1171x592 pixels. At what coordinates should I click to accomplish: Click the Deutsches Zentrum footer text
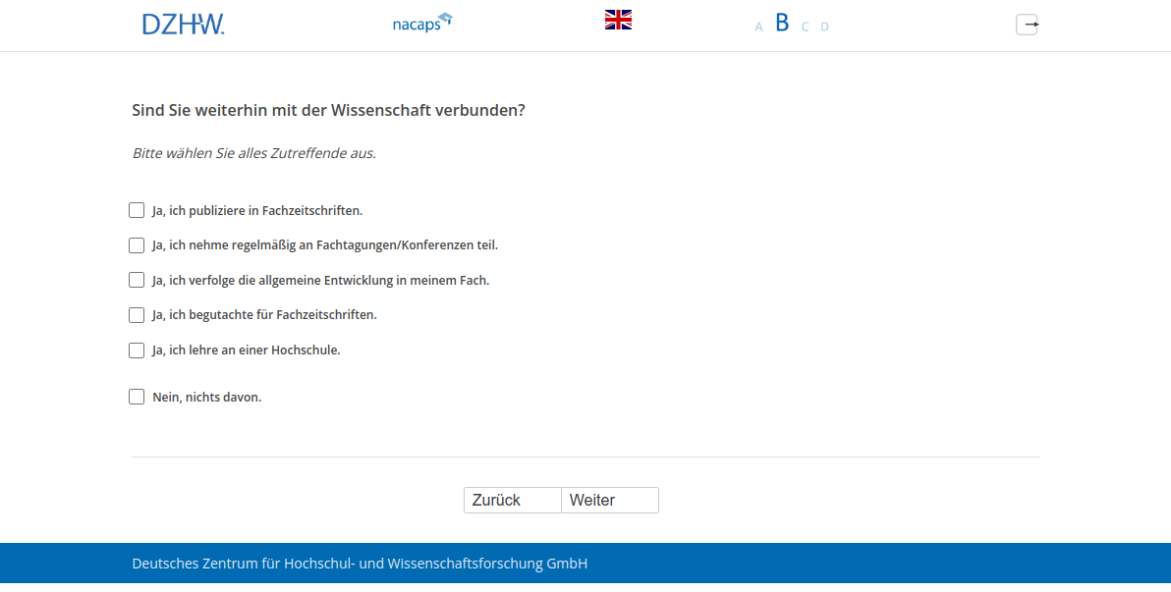coord(360,564)
